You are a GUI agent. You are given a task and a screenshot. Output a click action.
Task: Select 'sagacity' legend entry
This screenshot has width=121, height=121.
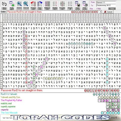point(5,110)
